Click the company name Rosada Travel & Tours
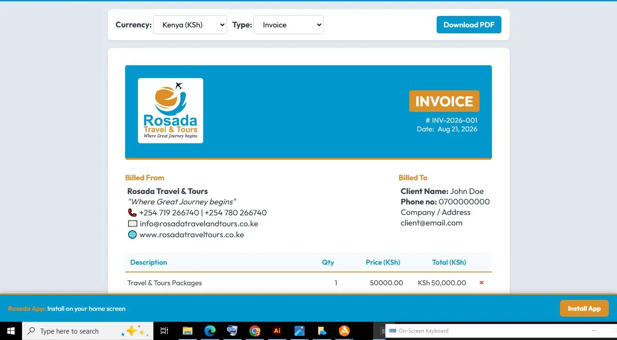Screen dimensions: 617x340 [x=168, y=191]
